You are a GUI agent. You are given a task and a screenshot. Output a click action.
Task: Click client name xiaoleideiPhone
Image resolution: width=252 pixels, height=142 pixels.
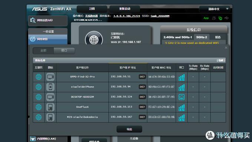tap(82, 87)
